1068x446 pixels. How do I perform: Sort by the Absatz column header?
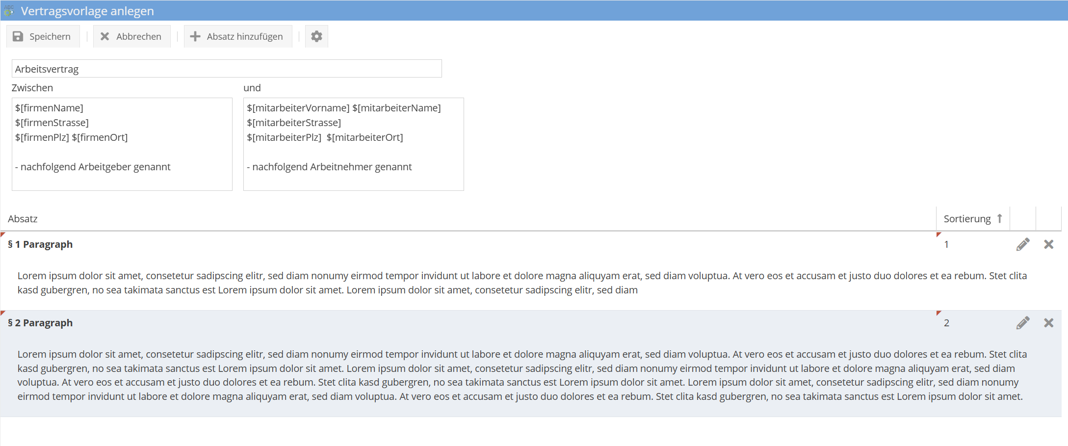[x=23, y=219]
